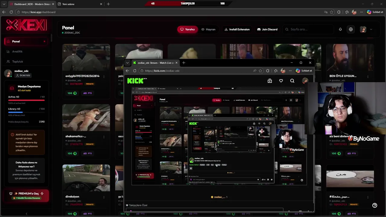The width and height of the screenshot is (386, 217).
Task: Open tab list chevron in Kick browser window
Action: tap(127, 63)
